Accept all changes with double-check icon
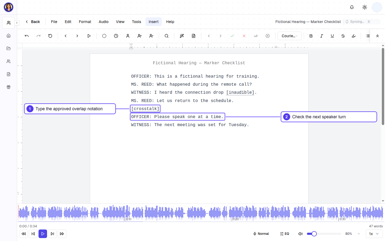 pyautogui.click(x=256, y=36)
